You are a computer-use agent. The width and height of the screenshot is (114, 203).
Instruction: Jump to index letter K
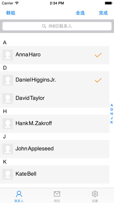tap(112, 122)
